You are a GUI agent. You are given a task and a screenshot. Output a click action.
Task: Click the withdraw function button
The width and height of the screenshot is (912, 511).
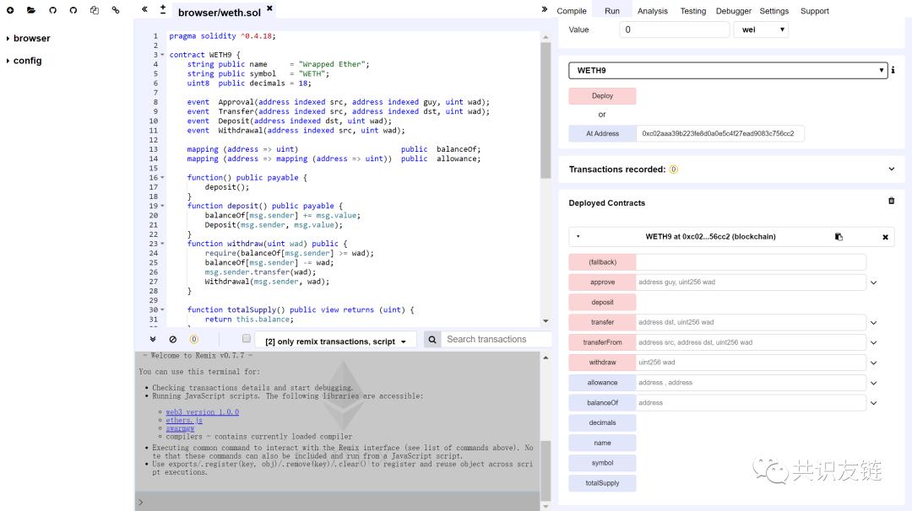(x=603, y=363)
